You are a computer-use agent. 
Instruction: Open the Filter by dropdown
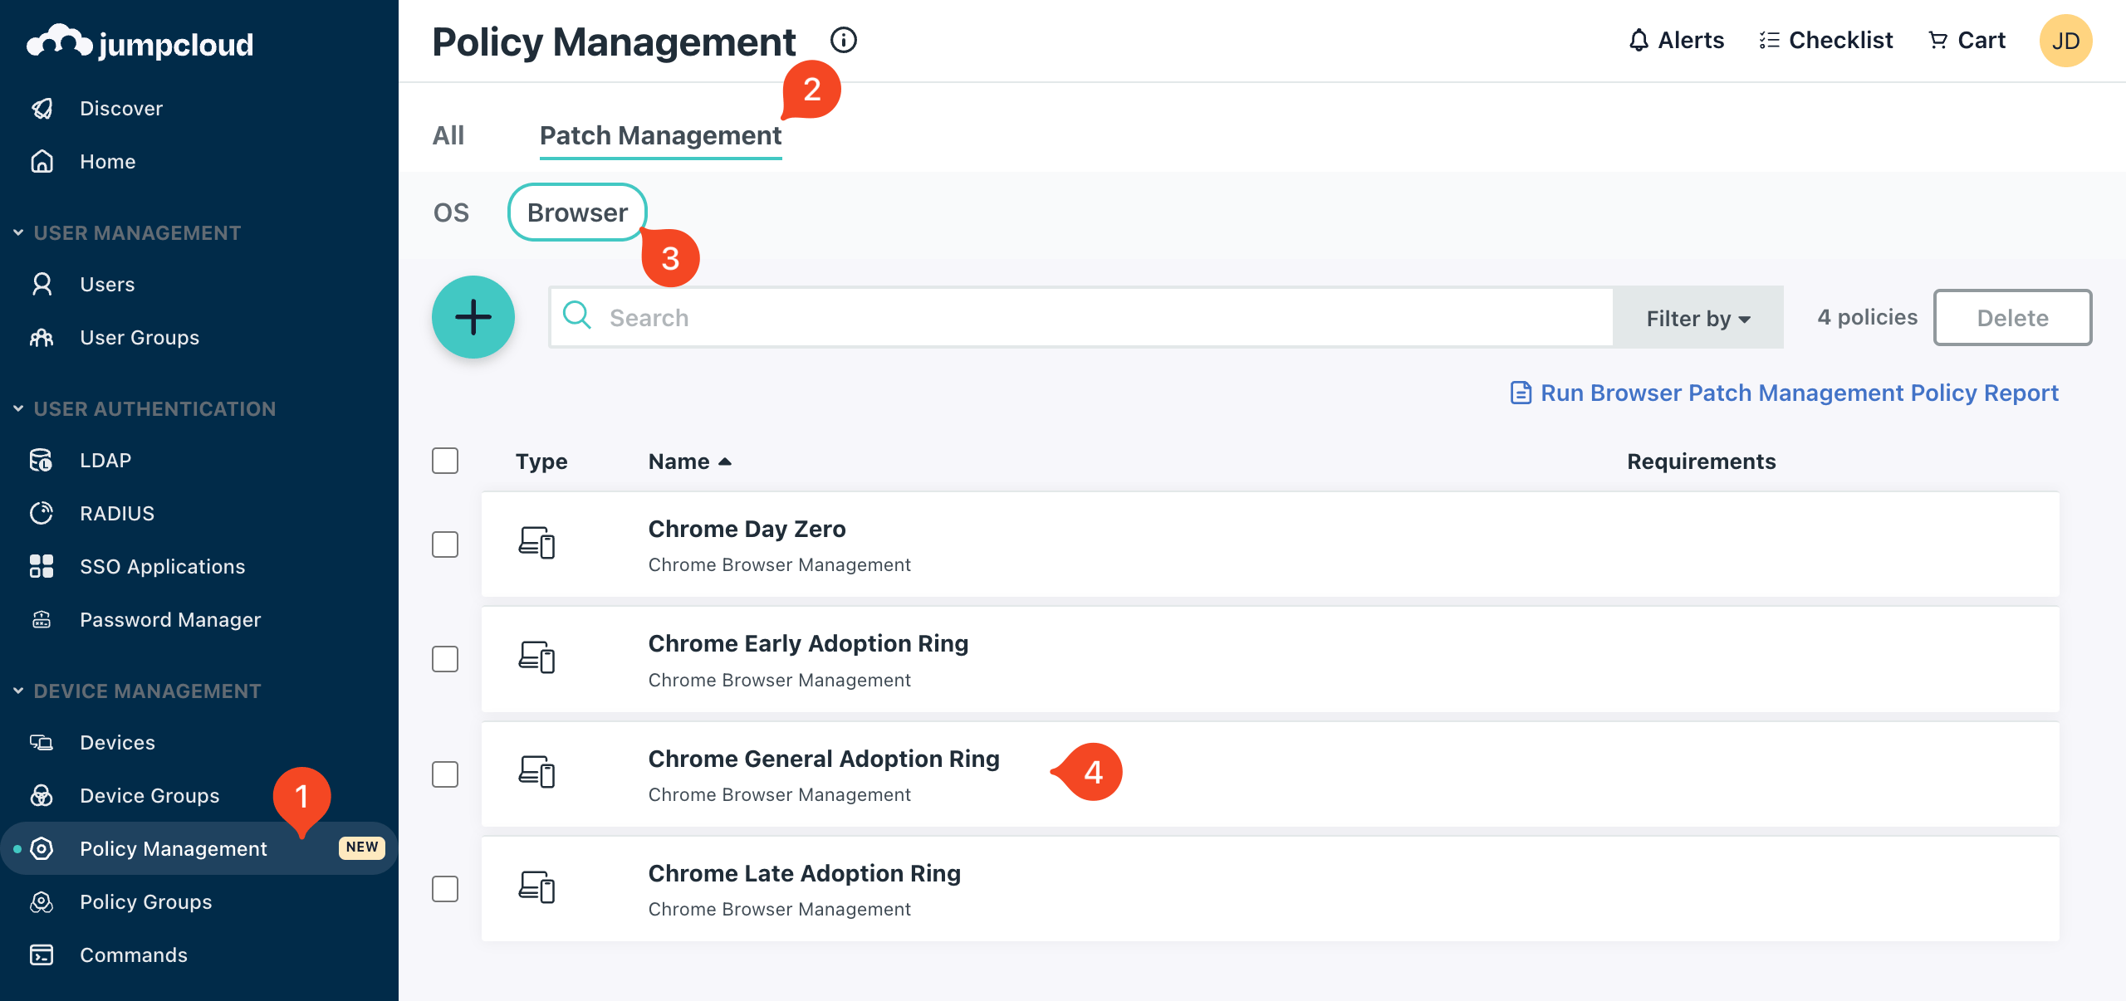coord(1698,318)
